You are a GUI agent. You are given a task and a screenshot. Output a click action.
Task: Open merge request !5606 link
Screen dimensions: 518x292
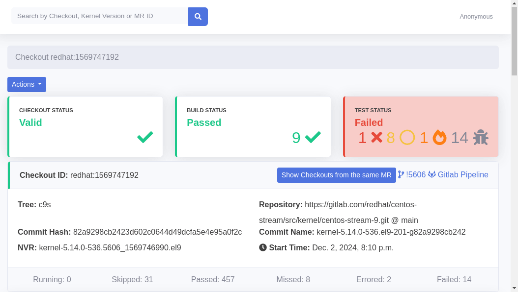click(x=412, y=175)
